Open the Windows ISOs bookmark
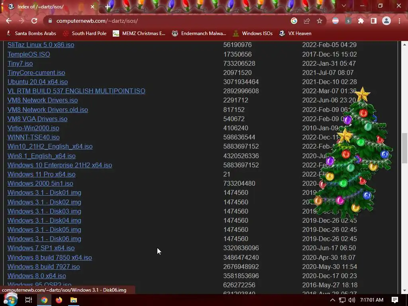Image resolution: width=408 pixels, height=306 pixels. 253,33
